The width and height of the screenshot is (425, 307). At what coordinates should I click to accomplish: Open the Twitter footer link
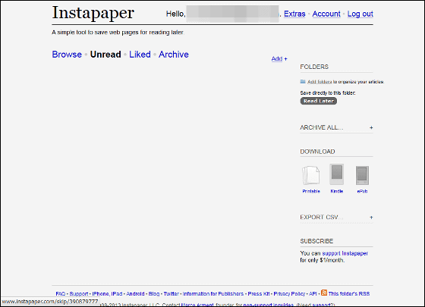171,294
